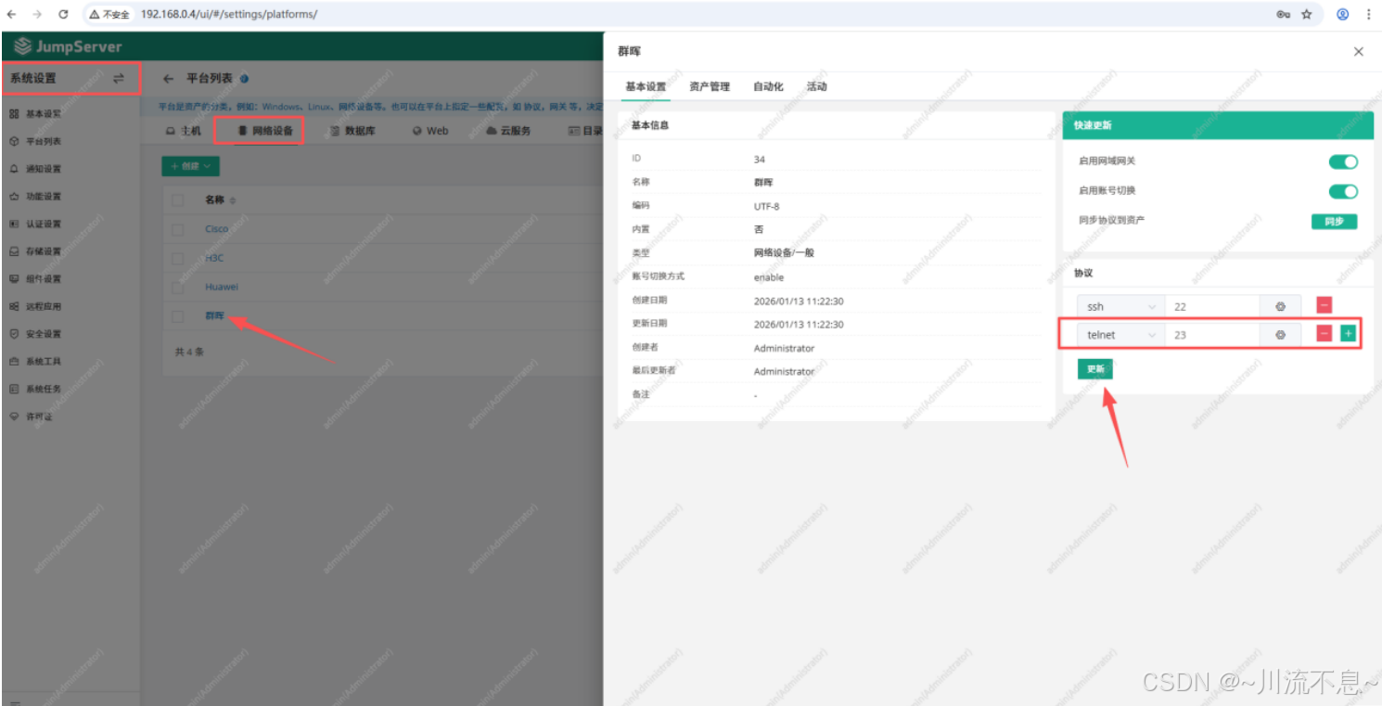Screen dimensions: 1382x706
Task: Open 安全设置 via its shield icon
Action: point(14,333)
